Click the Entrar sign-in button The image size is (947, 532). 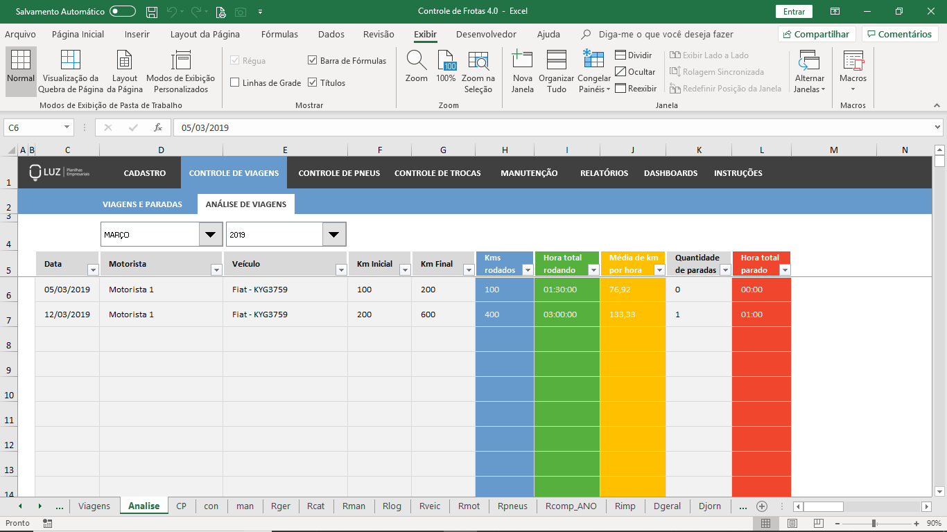point(794,12)
